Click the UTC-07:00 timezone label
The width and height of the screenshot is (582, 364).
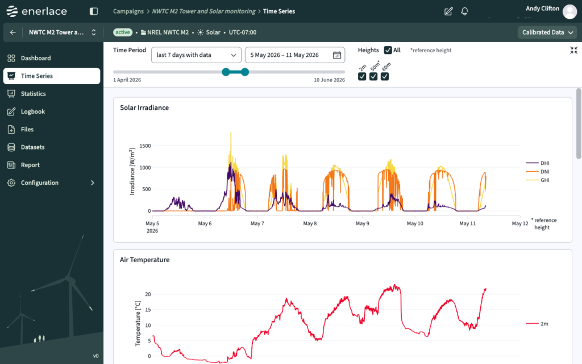coord(242,32)
